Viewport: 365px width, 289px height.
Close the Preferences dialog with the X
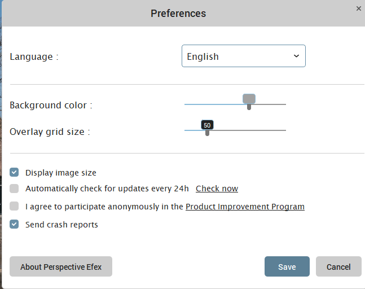[359, 8]
